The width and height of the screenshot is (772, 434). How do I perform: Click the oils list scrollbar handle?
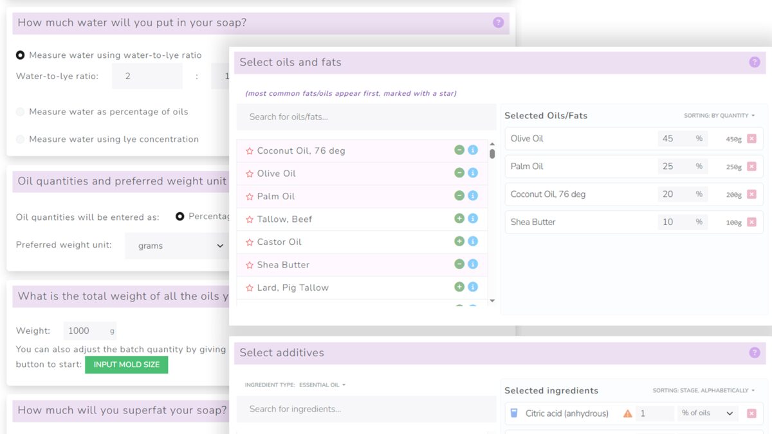(x=492, y=154)
